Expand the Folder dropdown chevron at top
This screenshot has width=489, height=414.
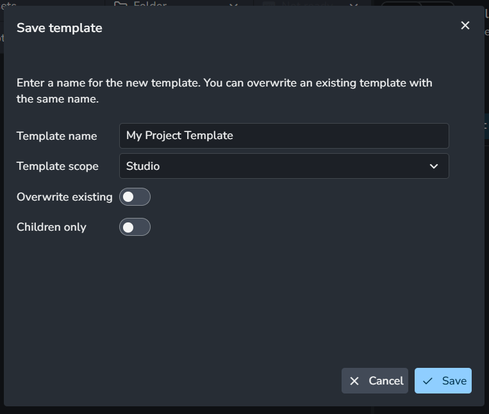point(233,4)
